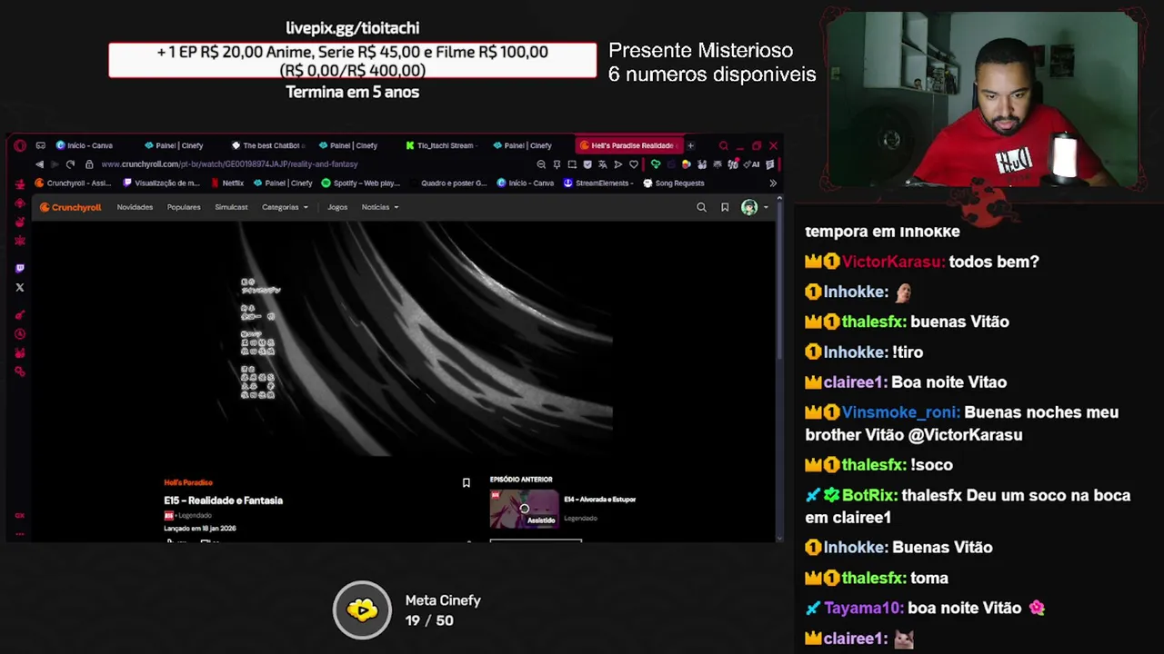
Task: Click BotRix username in chat
Action: point(869,495)
